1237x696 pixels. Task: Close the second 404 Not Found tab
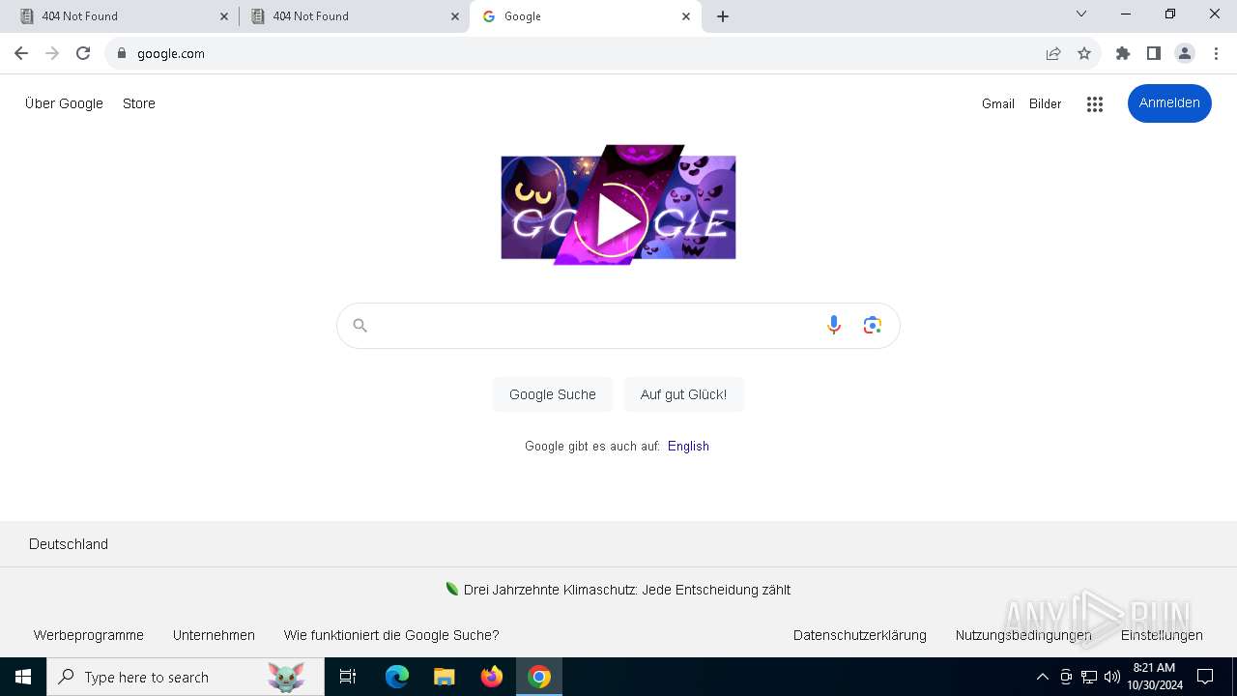click(x=455, y=16)
